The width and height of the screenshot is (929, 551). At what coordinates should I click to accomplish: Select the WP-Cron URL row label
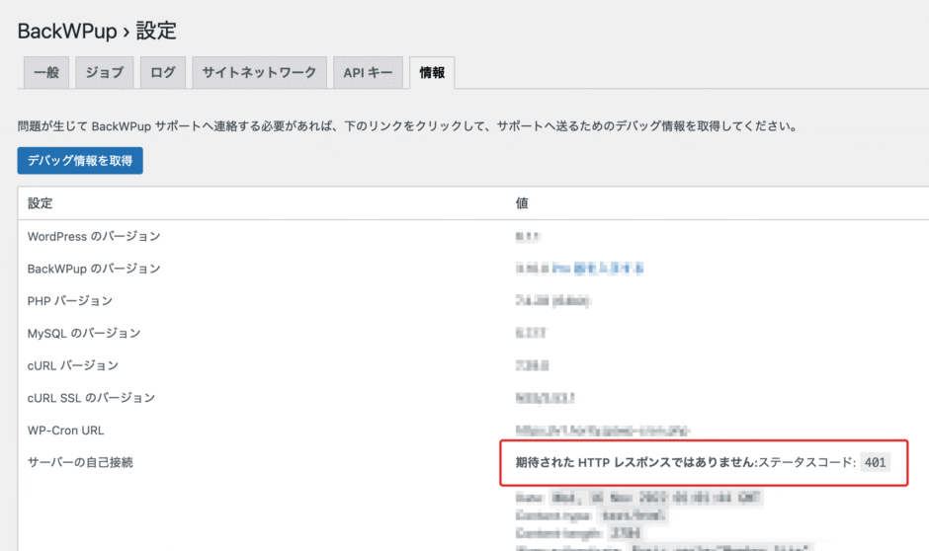(x=65, y=431)
